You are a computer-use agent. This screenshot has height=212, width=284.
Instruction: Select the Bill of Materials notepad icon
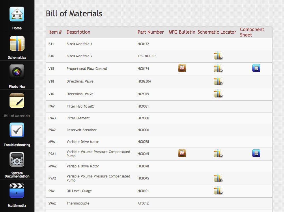click(17, 101)
